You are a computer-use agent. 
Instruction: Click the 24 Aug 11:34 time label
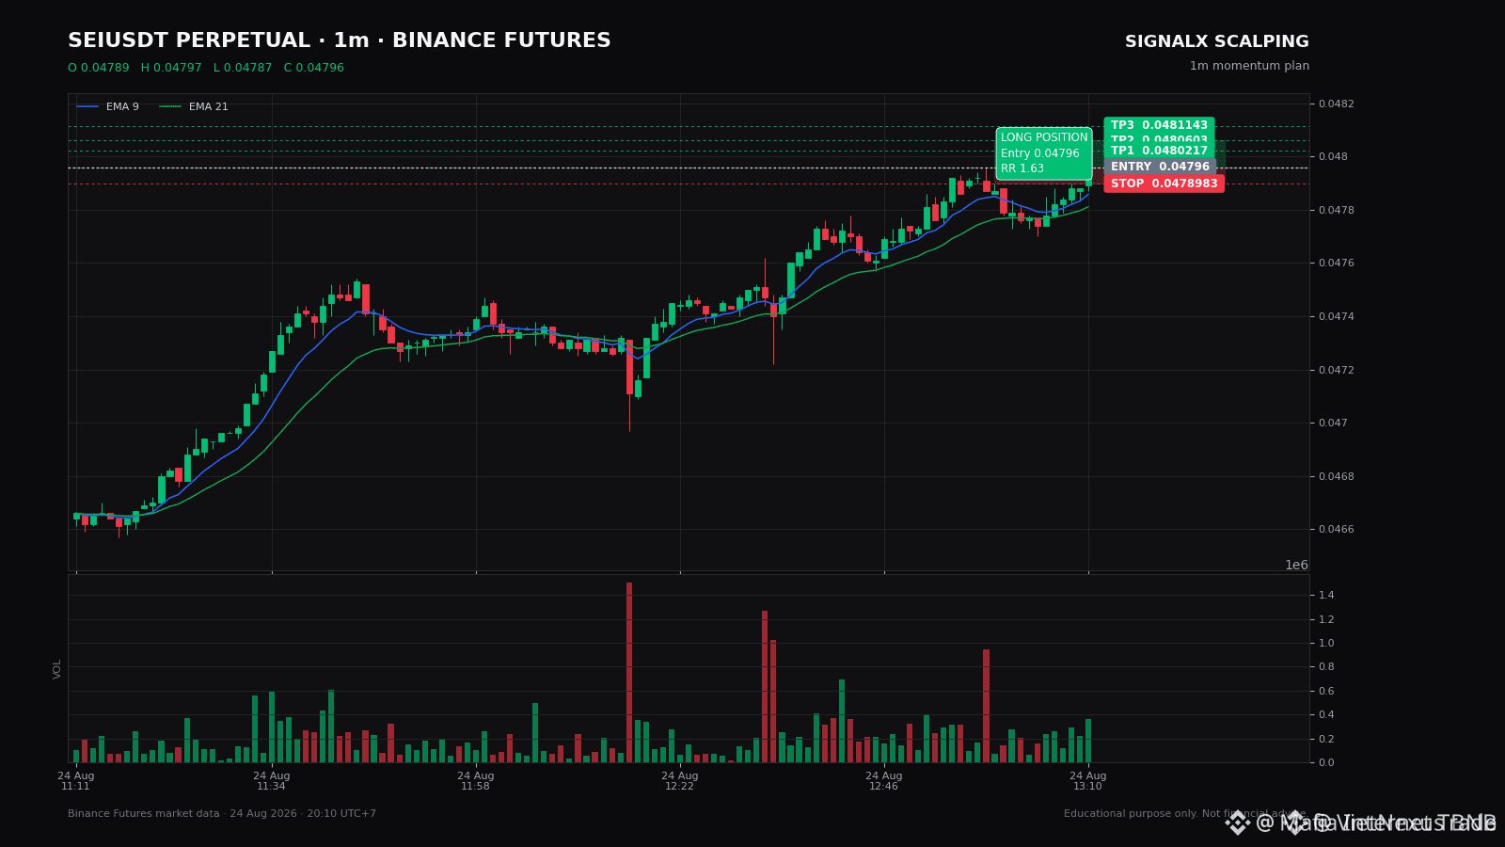click(272, 781)
